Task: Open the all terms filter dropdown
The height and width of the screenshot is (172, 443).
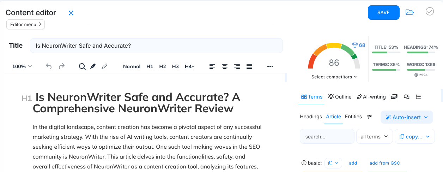Action: [374, 137]
